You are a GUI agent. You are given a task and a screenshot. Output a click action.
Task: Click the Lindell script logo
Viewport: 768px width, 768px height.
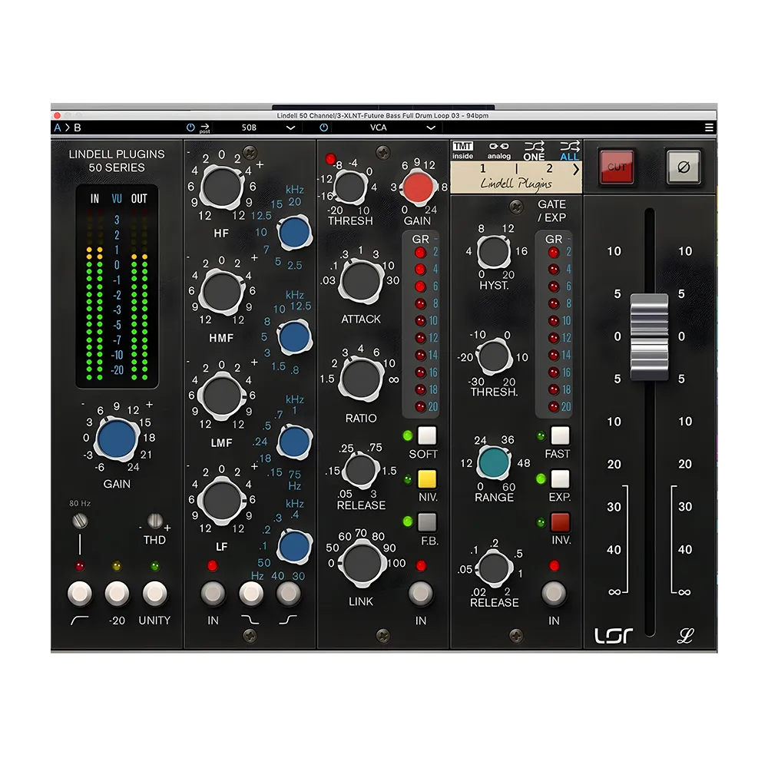685,635
